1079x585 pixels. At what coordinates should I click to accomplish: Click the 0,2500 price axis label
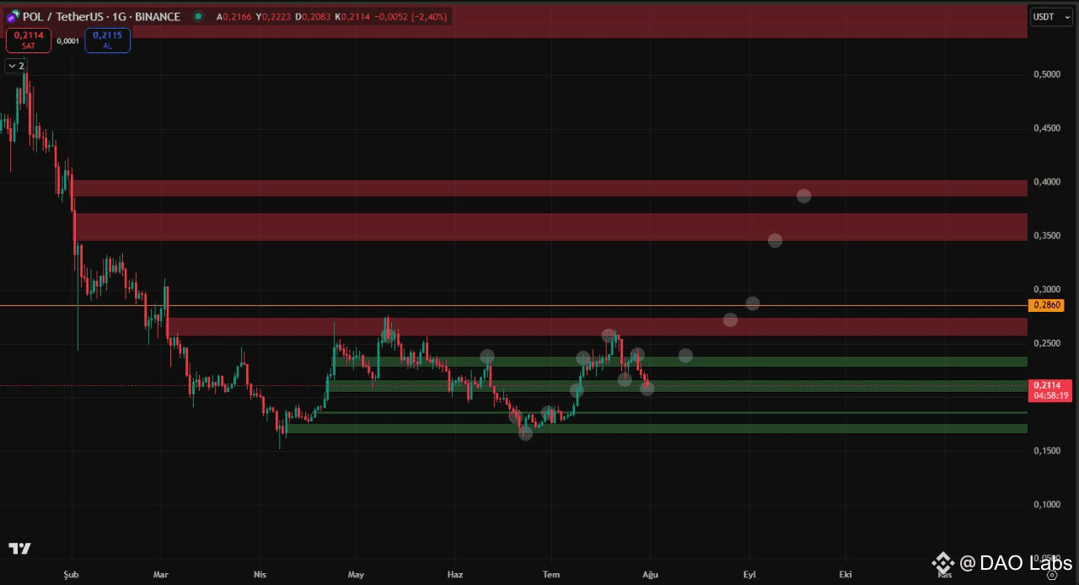1047,344
